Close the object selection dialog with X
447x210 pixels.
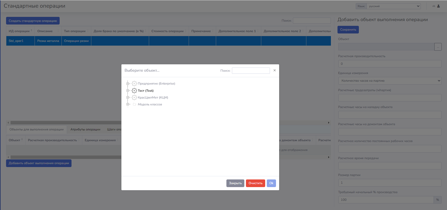274,70
